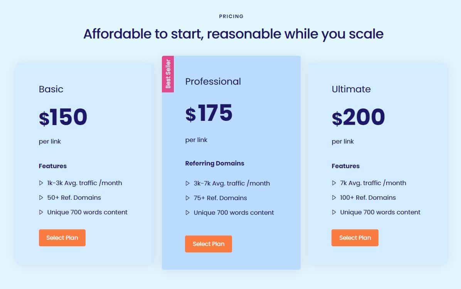Click the Basic plan title

tap(51, 89)
